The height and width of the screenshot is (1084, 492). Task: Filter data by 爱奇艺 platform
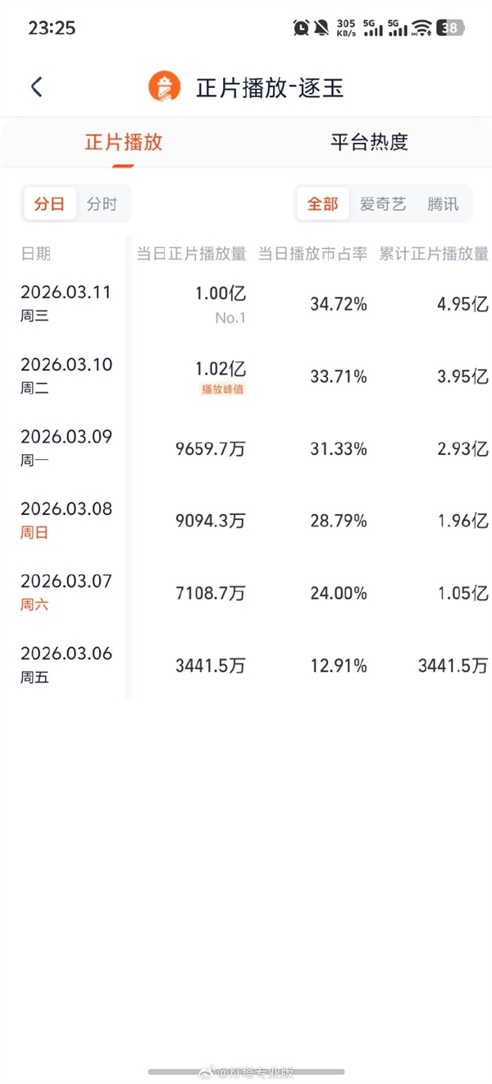point(382,204)
